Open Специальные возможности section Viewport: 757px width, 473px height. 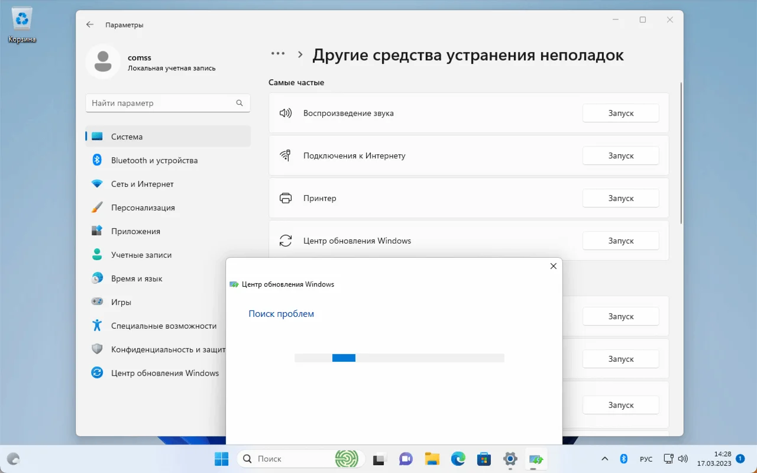click(x=163, y=326)
